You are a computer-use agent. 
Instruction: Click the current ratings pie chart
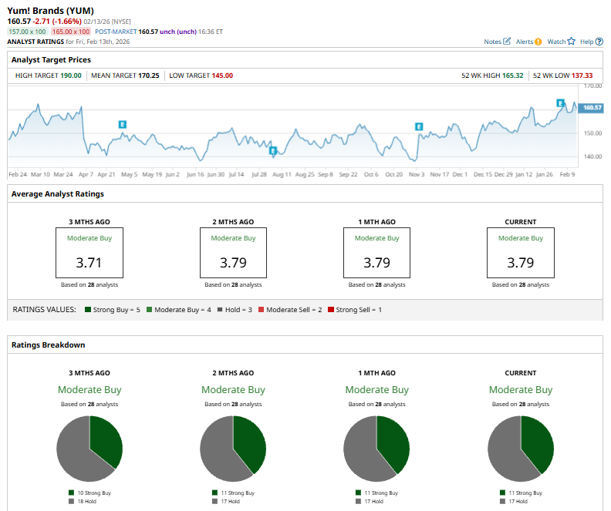point(521,449)
